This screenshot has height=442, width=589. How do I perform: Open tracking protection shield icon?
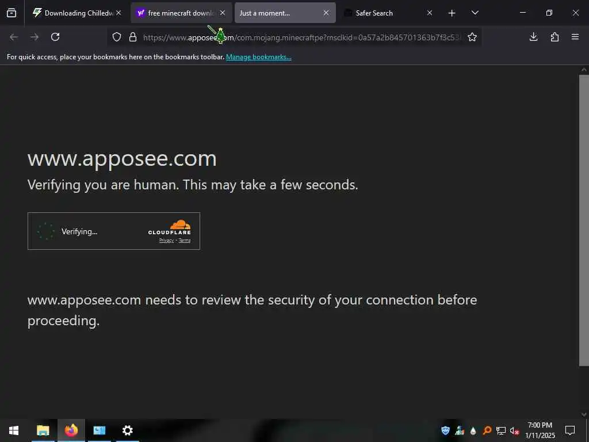pos(117,37)
